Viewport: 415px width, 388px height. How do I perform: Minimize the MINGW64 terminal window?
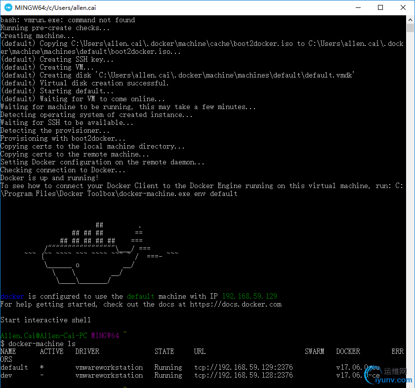(358, 8)
